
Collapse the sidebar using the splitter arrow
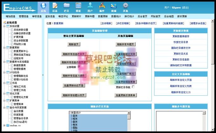tap(43, 75)
